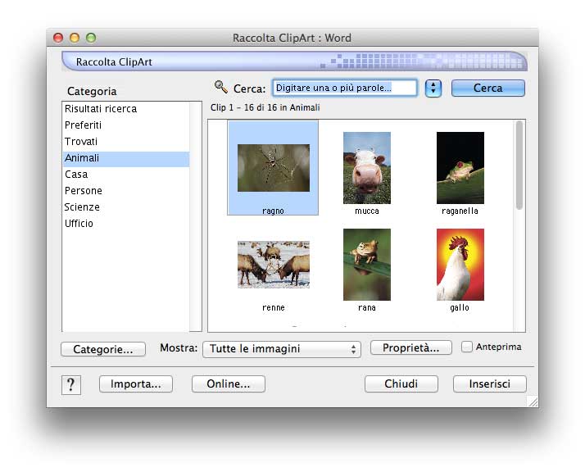The width and height of the screenshot is (585, 472).
Task: Open the help question mark button
Action: 71,384
